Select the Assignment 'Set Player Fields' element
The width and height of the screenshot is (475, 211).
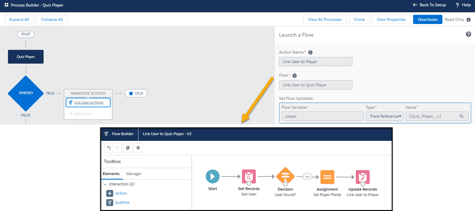pyautogui.click(x=327, y=176)
